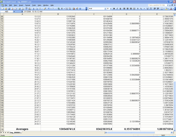Viewport: 176px width, 137px height.
Task: Click the Chart Wizard icon
Action: click(74, 9)
